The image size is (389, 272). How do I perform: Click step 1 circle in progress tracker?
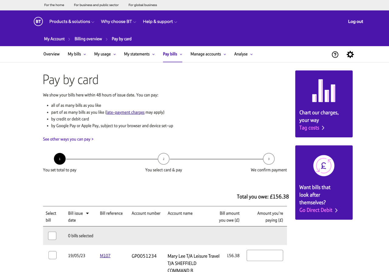pos(60,159)
